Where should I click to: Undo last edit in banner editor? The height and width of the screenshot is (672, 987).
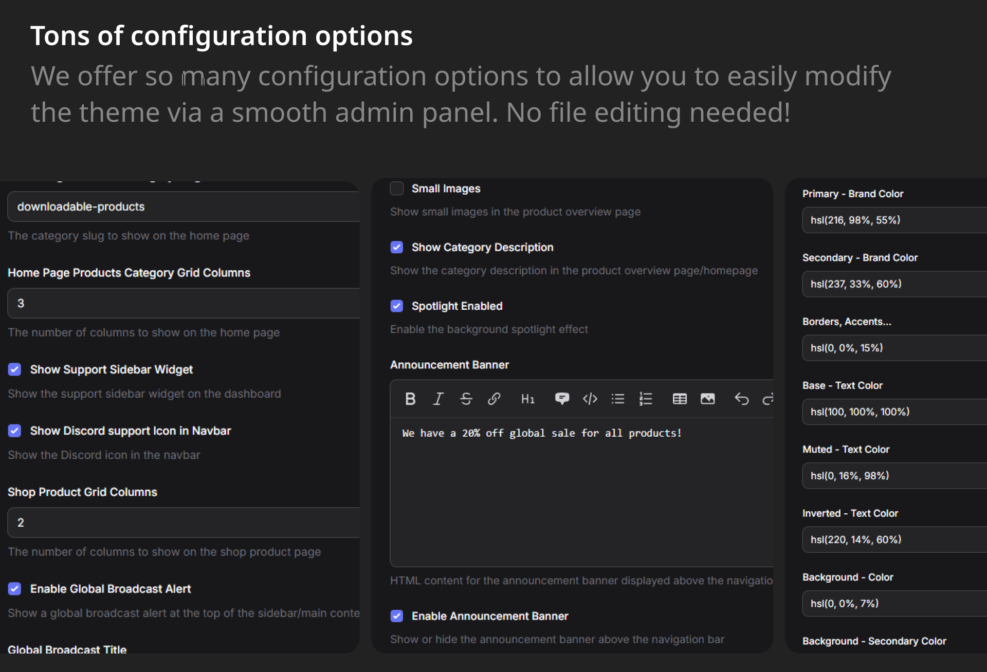pos(741,399)
